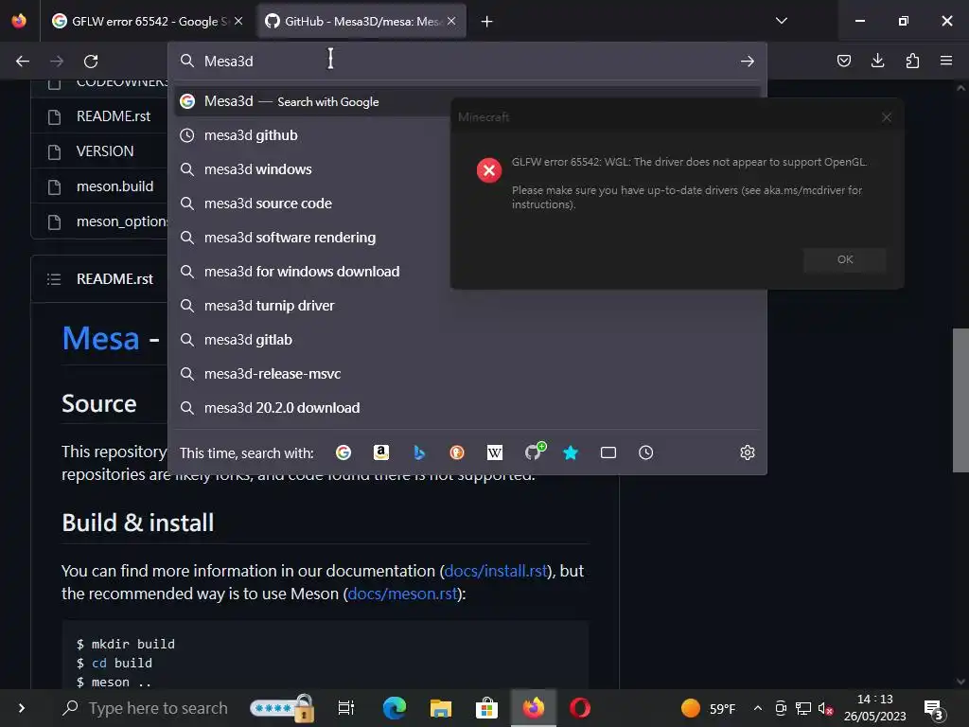Switch to GitHub Mesa3D/mesa tab
The height and width of the screenshot is (727, 969).
tap(361, 21)
